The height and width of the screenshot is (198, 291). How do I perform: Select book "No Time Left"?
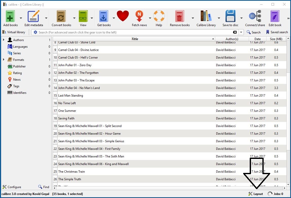click(x=67, y=103)
